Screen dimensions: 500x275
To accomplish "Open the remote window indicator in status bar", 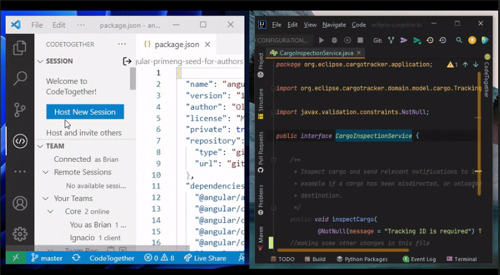I will click(16, 258).
